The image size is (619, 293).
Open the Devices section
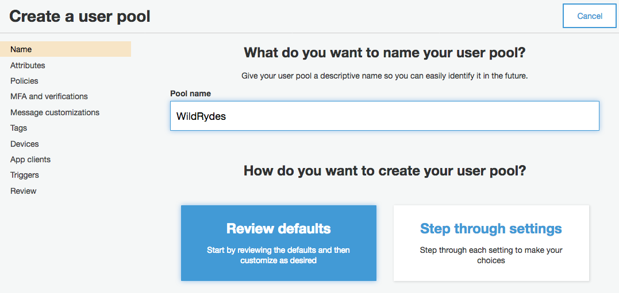point(25,144)
